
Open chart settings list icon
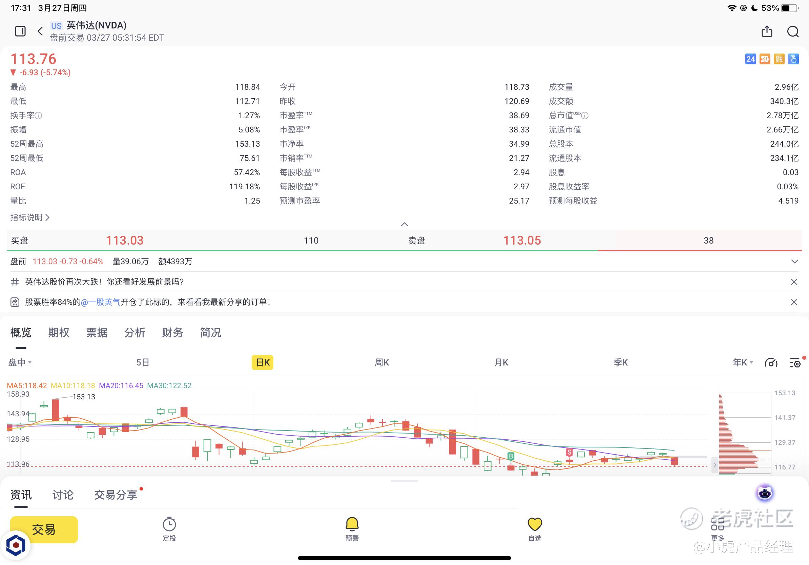coord(795,362)
